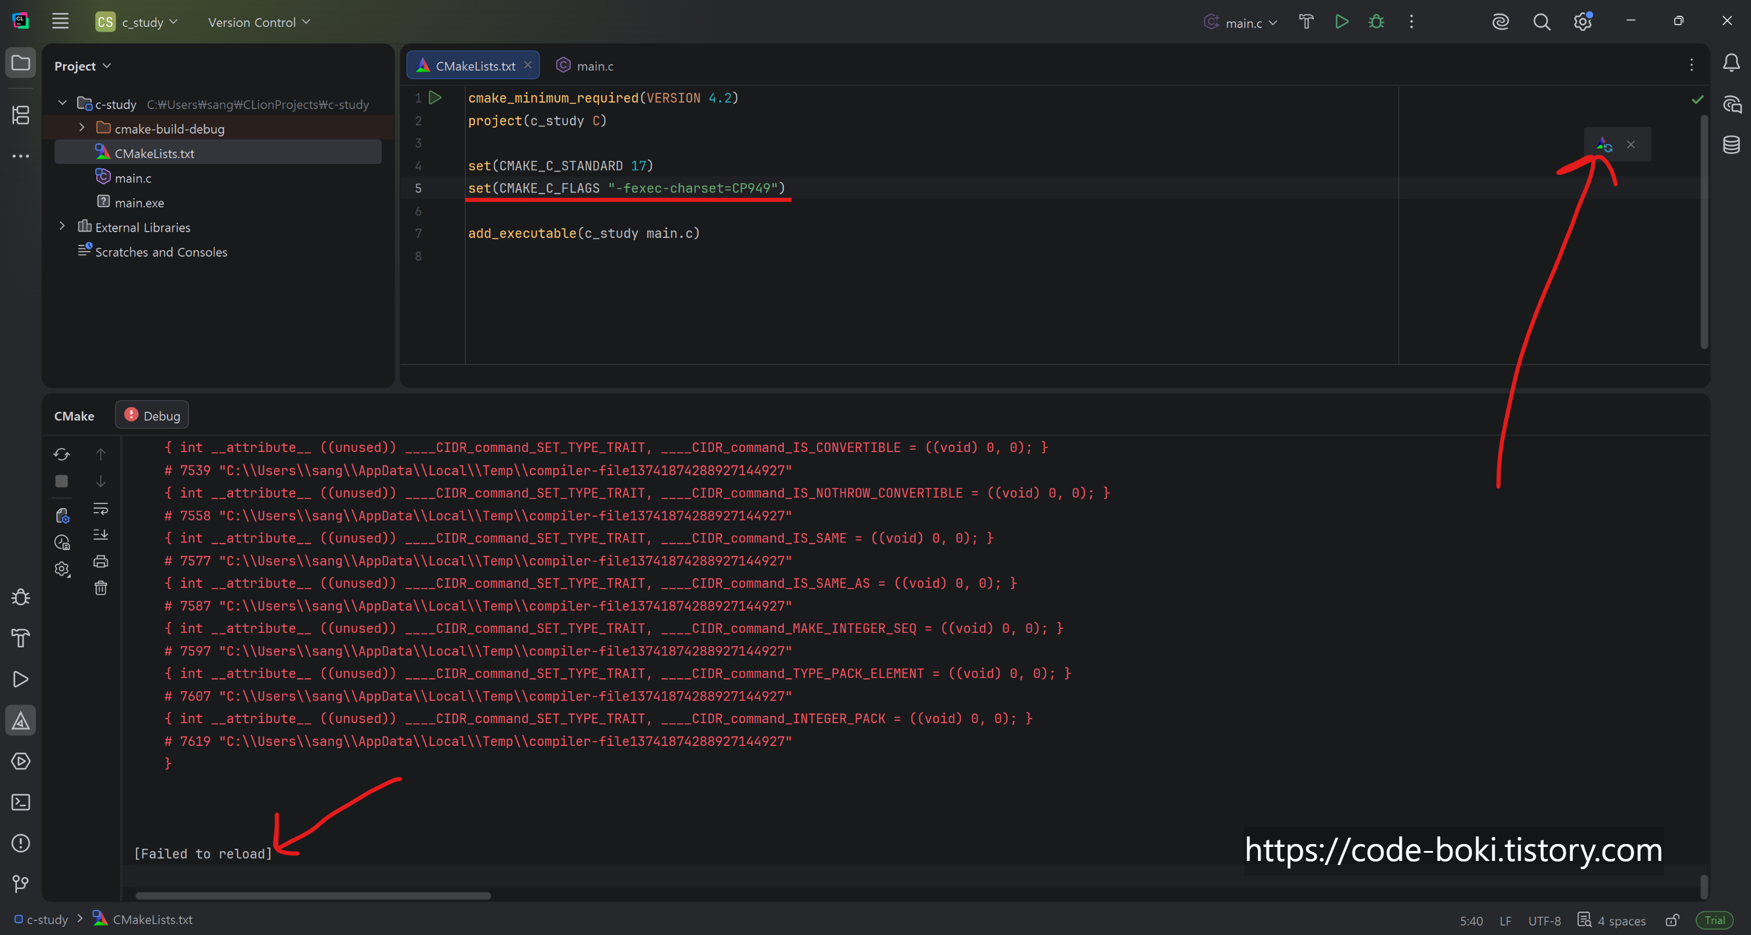Stop the CMake process
Viewport: 1751px width, 935px height.
coord(62,481)
